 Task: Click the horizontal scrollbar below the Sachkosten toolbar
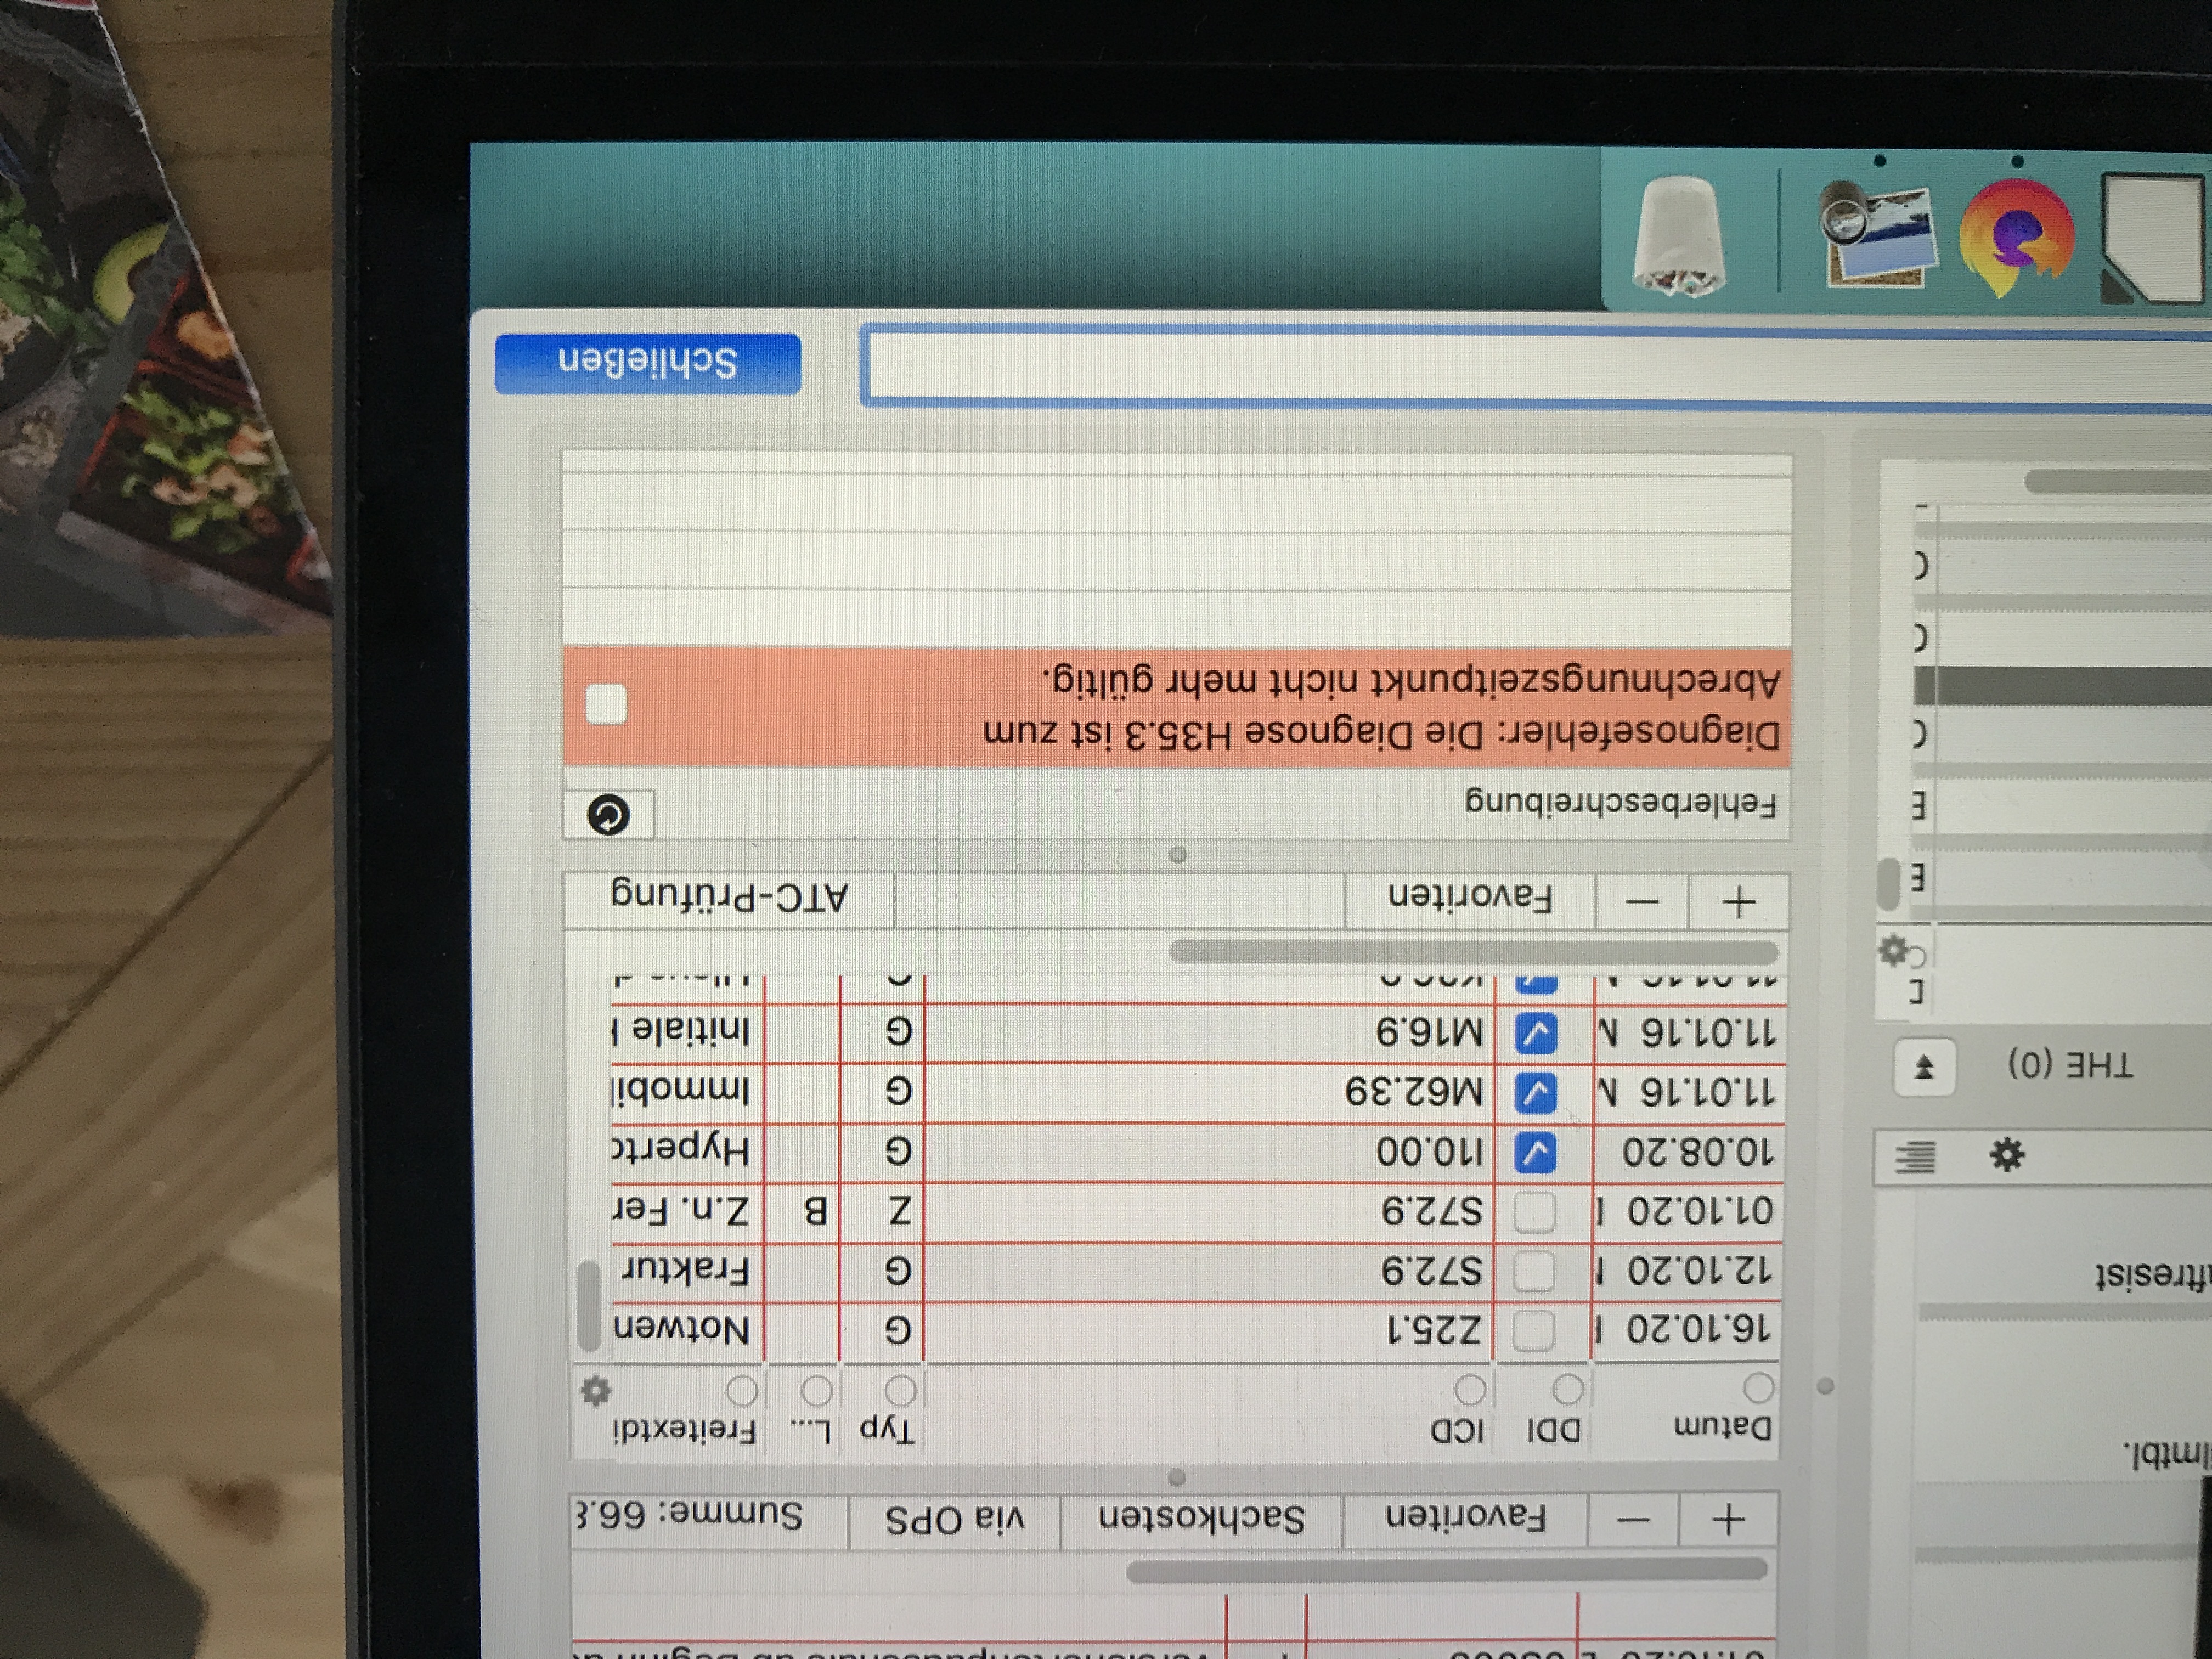(x=1446, y=1571)
